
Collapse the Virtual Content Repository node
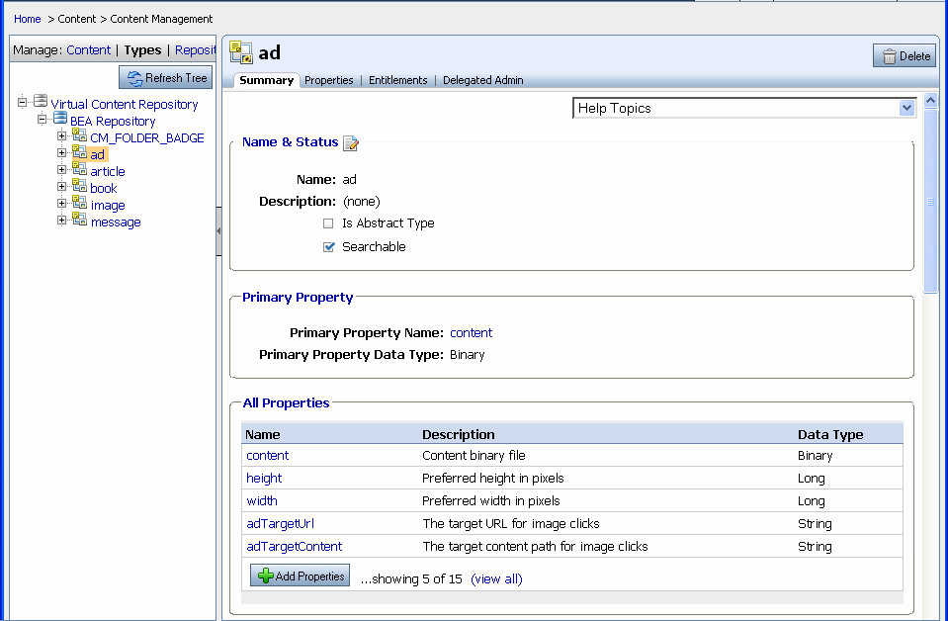click(23, 102)
